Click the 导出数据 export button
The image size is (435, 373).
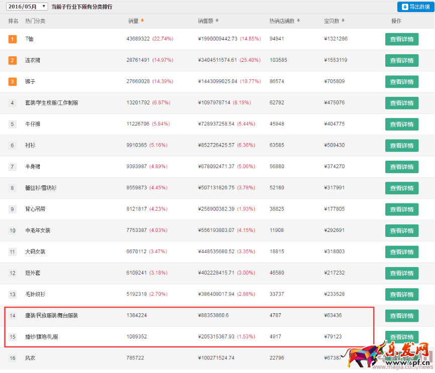point(414,7)
